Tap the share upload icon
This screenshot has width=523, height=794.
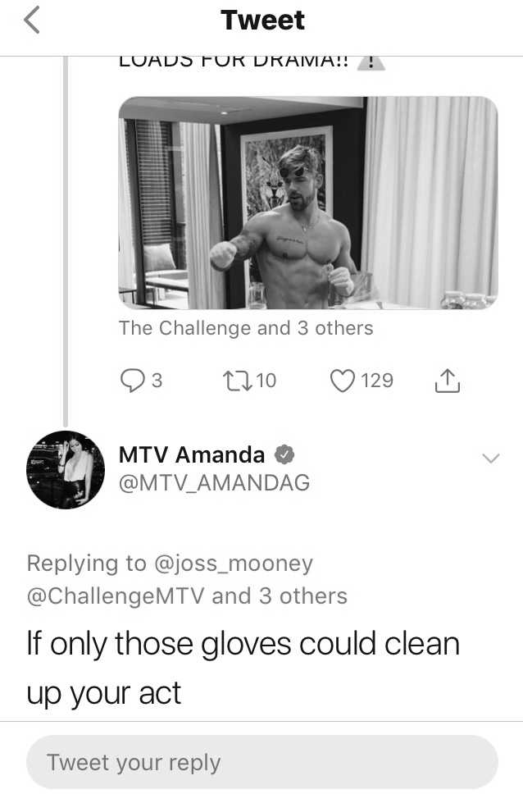point(448,381)
